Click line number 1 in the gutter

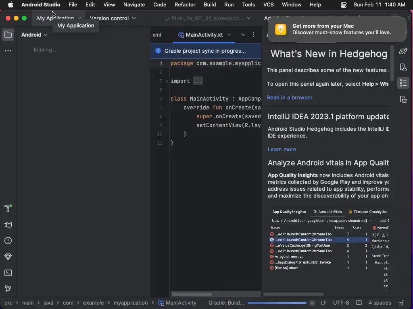[161, 63]
